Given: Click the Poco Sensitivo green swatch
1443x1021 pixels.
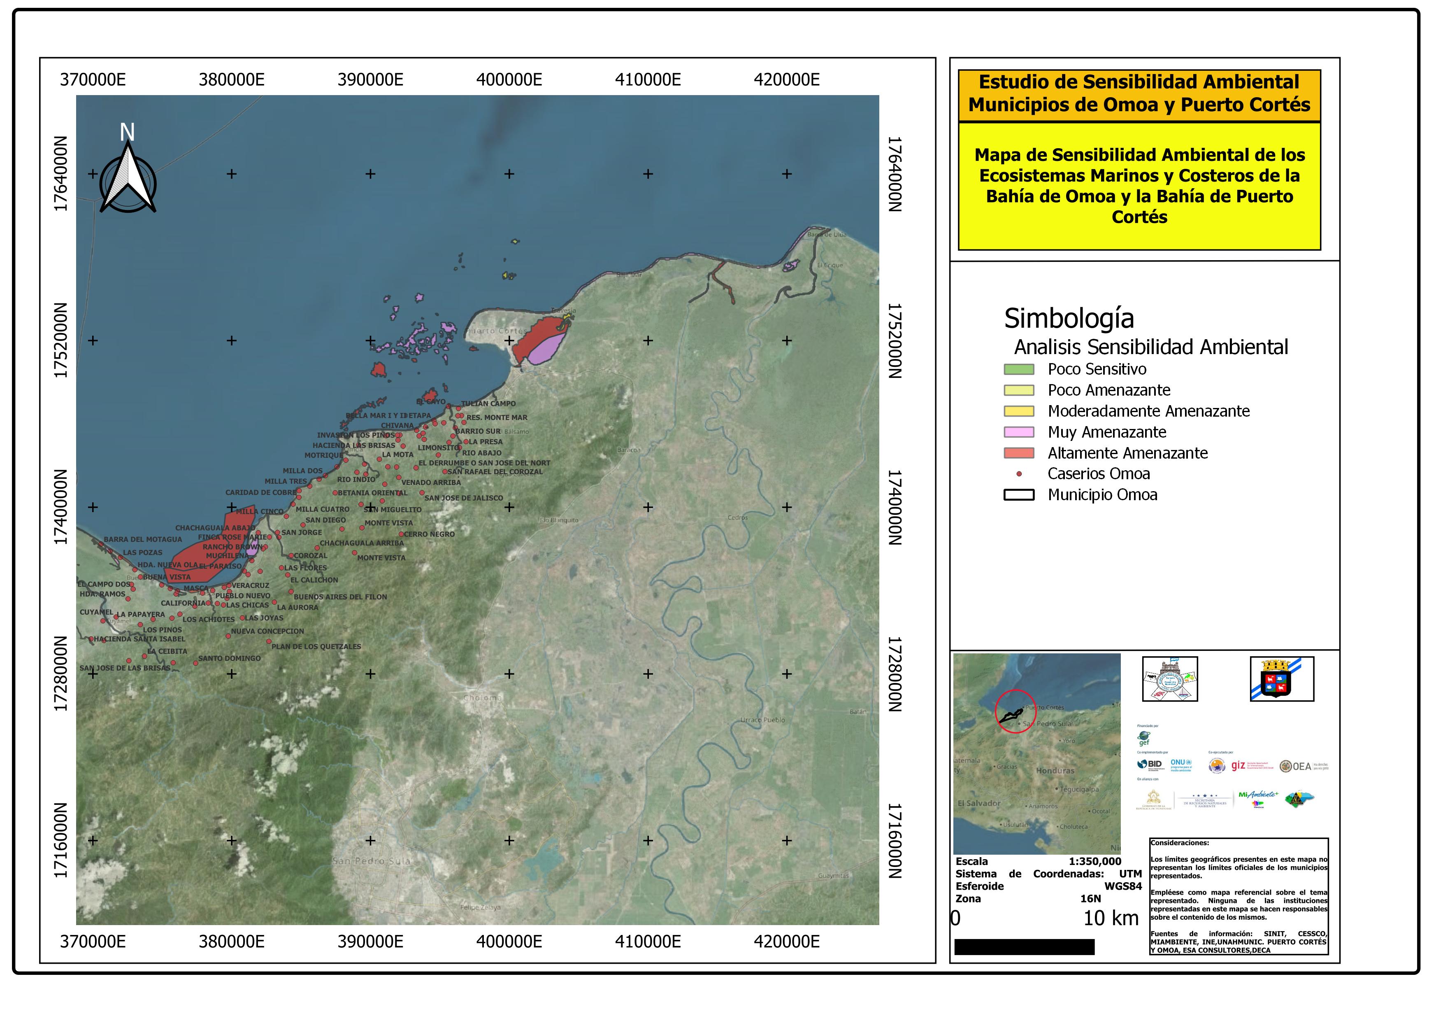Looking at the screenshot, I should [x=1019, y=370].
